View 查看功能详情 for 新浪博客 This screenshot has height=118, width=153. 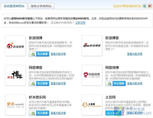(x=135, y=54)
